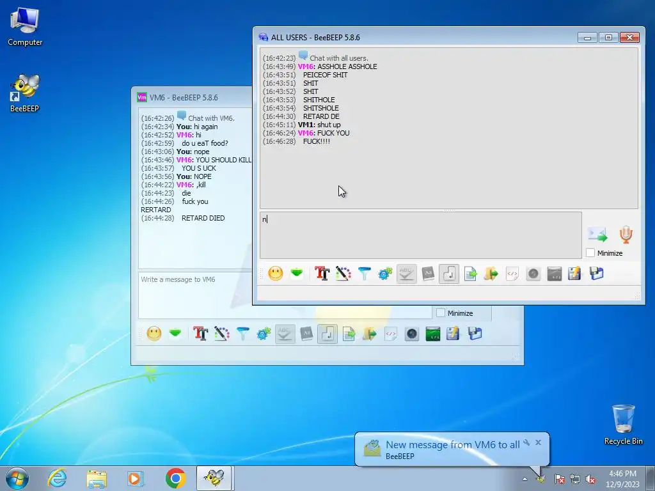Image resolution: width=655 pixels, height=491 pixels.
Task: Click green screen-share icon in VM6 toolbar
Action: tap(433, 334)
